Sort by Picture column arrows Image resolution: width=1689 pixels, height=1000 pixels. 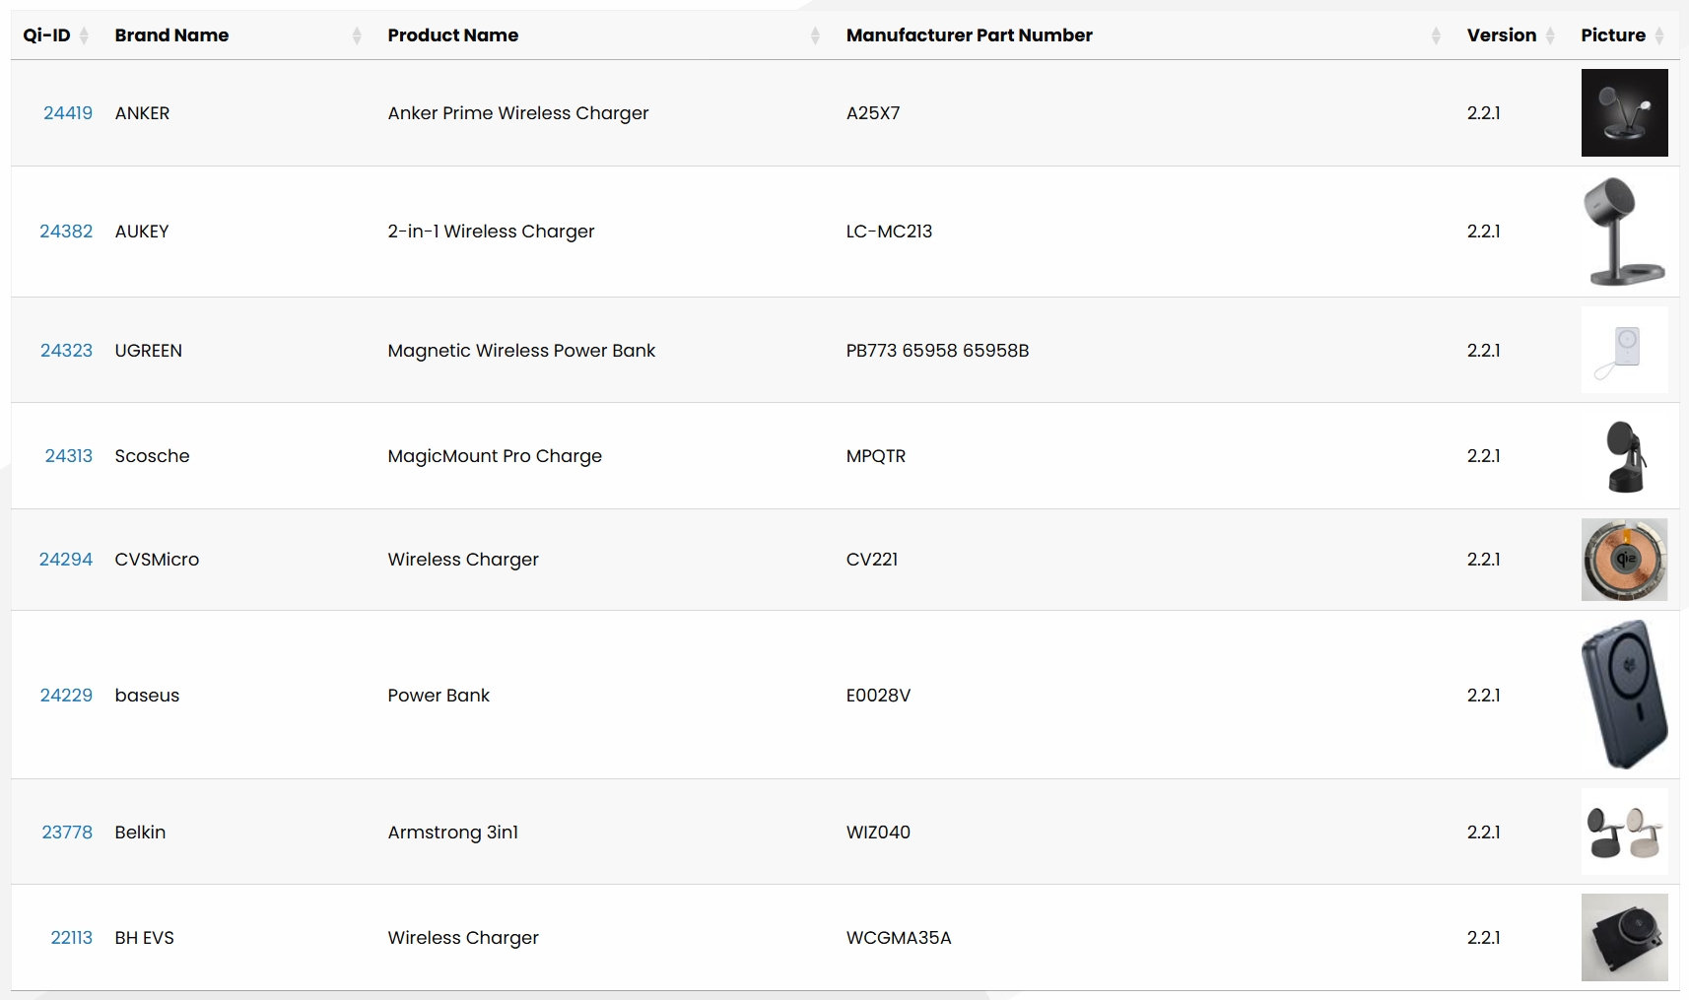[x=1659, y=36]
